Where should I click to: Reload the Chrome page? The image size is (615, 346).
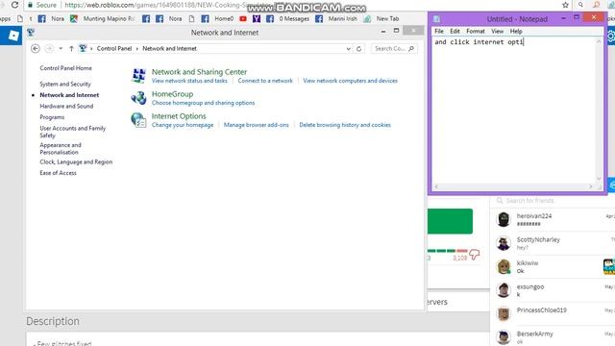(x=15, y=5)
